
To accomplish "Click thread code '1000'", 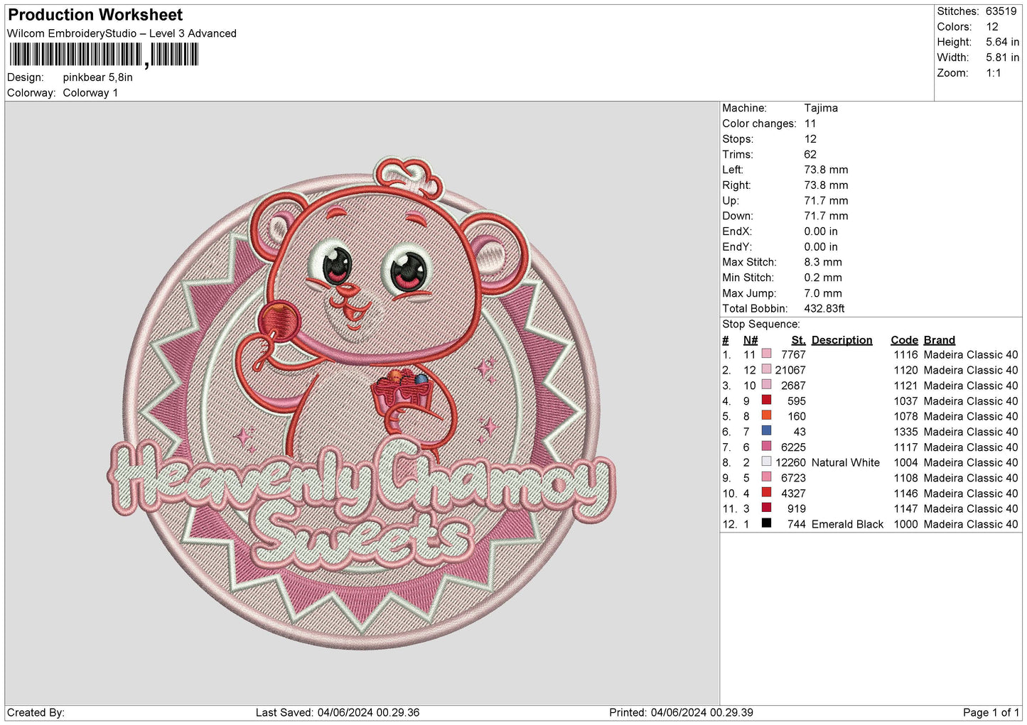I will click(906, 524).
